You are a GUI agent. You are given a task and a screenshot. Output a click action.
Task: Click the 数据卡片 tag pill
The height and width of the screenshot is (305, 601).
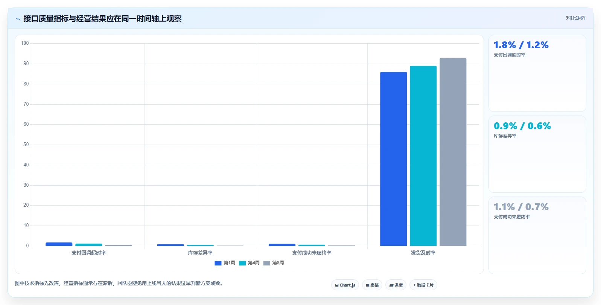tap(423, 285)
